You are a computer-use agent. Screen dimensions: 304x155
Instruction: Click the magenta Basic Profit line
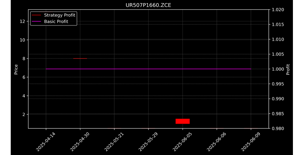(x=148, y=69)
